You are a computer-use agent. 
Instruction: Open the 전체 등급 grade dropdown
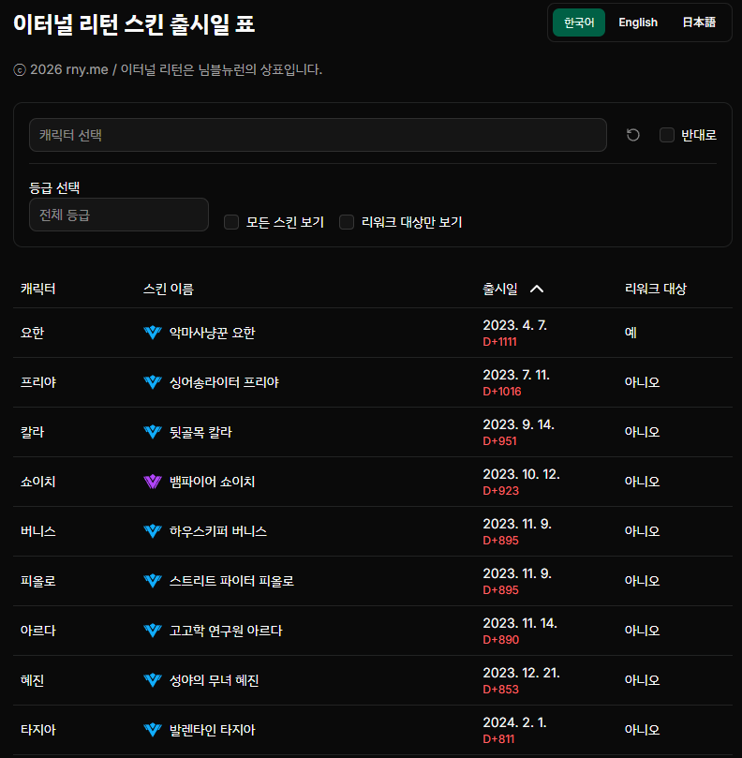click(119, 215)
